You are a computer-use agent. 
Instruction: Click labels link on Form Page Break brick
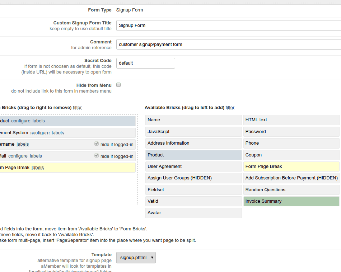click(38, 168)
